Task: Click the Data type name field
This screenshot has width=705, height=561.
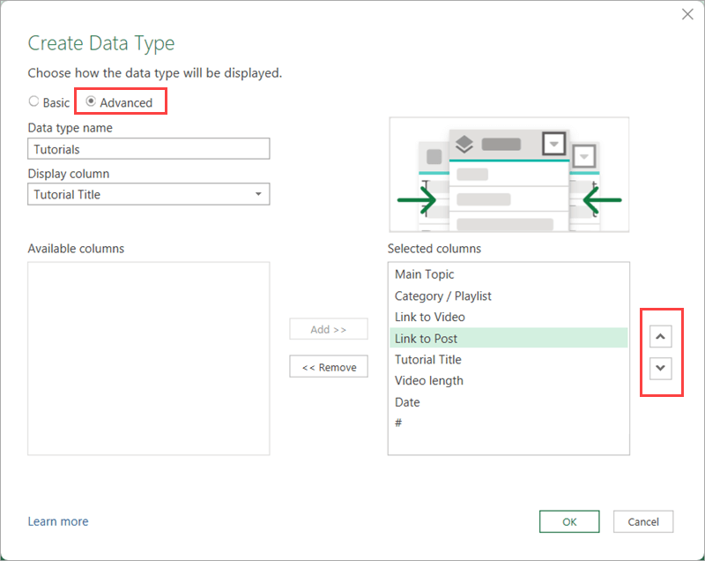Action: [x=148, y=149]
